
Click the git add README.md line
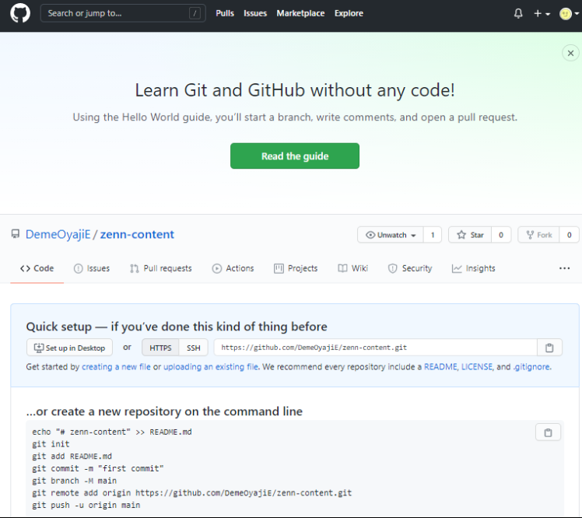72,457
